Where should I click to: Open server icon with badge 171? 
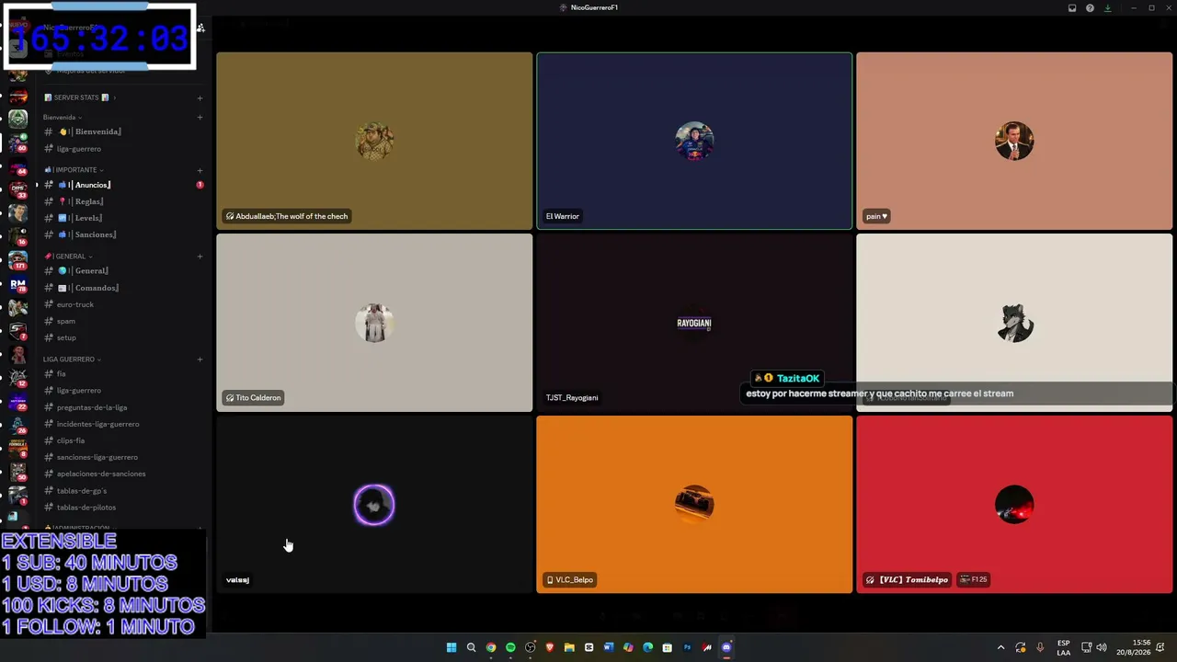tap(17, 260)
